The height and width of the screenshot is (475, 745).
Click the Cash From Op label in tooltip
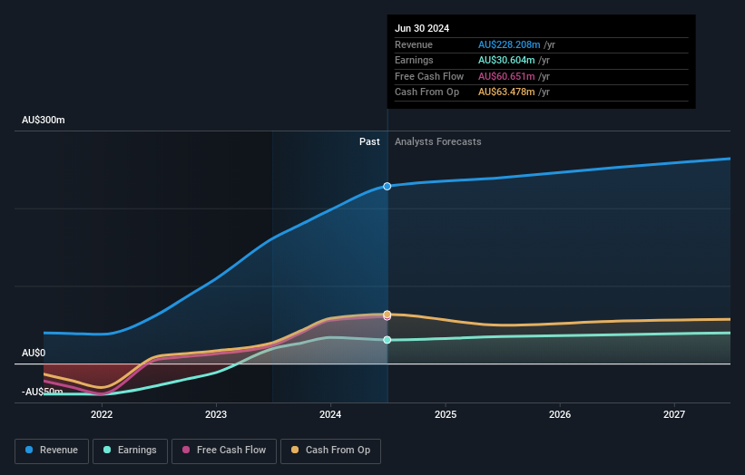pos(426,92)
